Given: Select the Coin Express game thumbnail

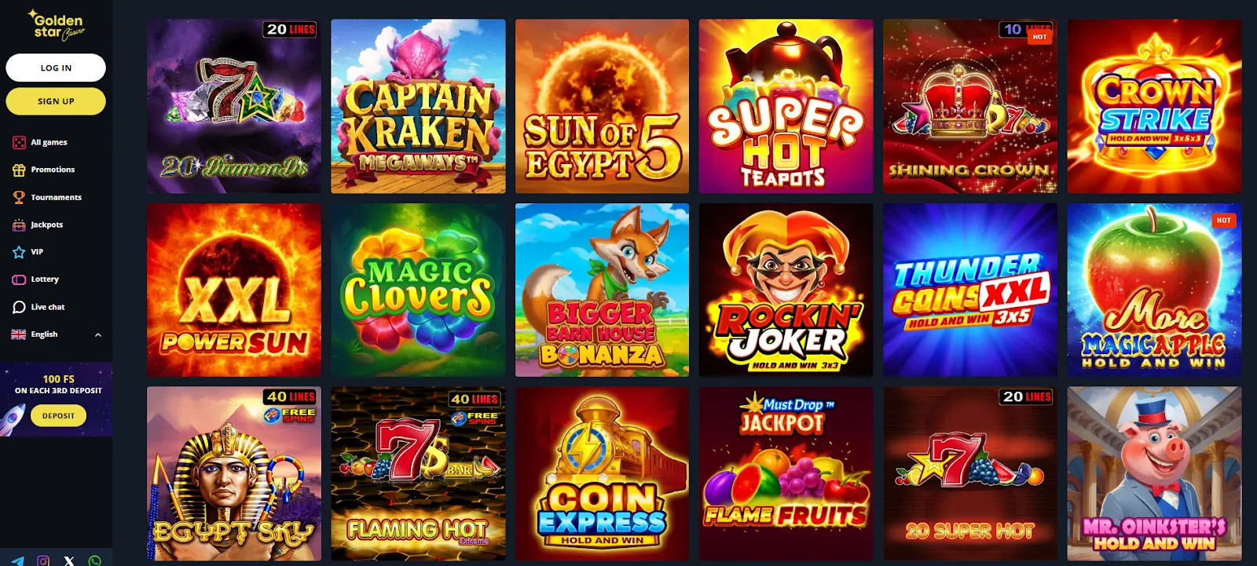Looking at the screenshot, I should (x=602, y=473).
